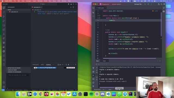Image resolution: width=174 pixels, height=98 pixels.
Task: Open the Problems tool window icon in IntelliJ
Action: pos(93,83)
